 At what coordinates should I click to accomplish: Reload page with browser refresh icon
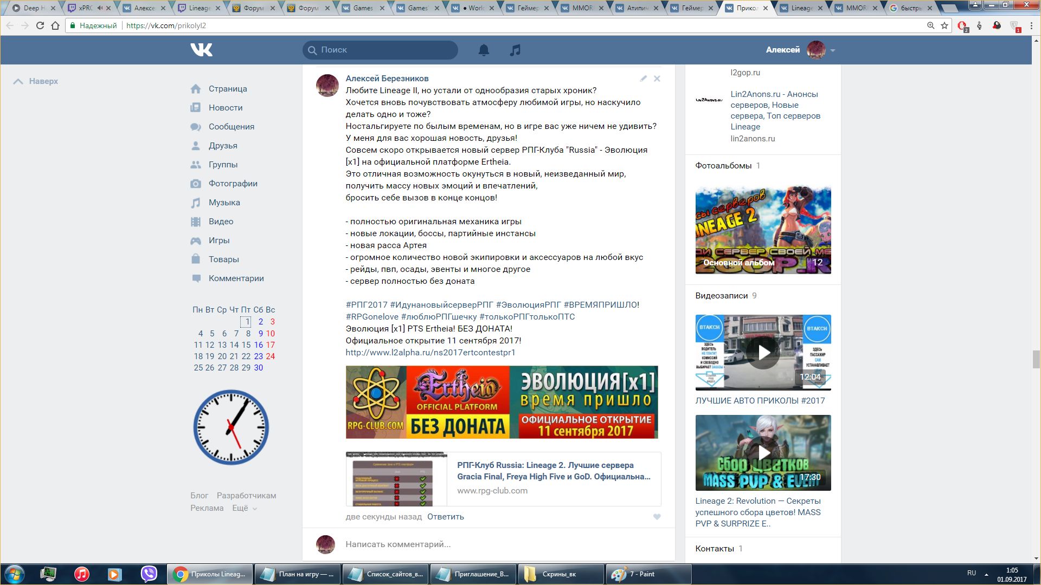(x=40, y=25)
